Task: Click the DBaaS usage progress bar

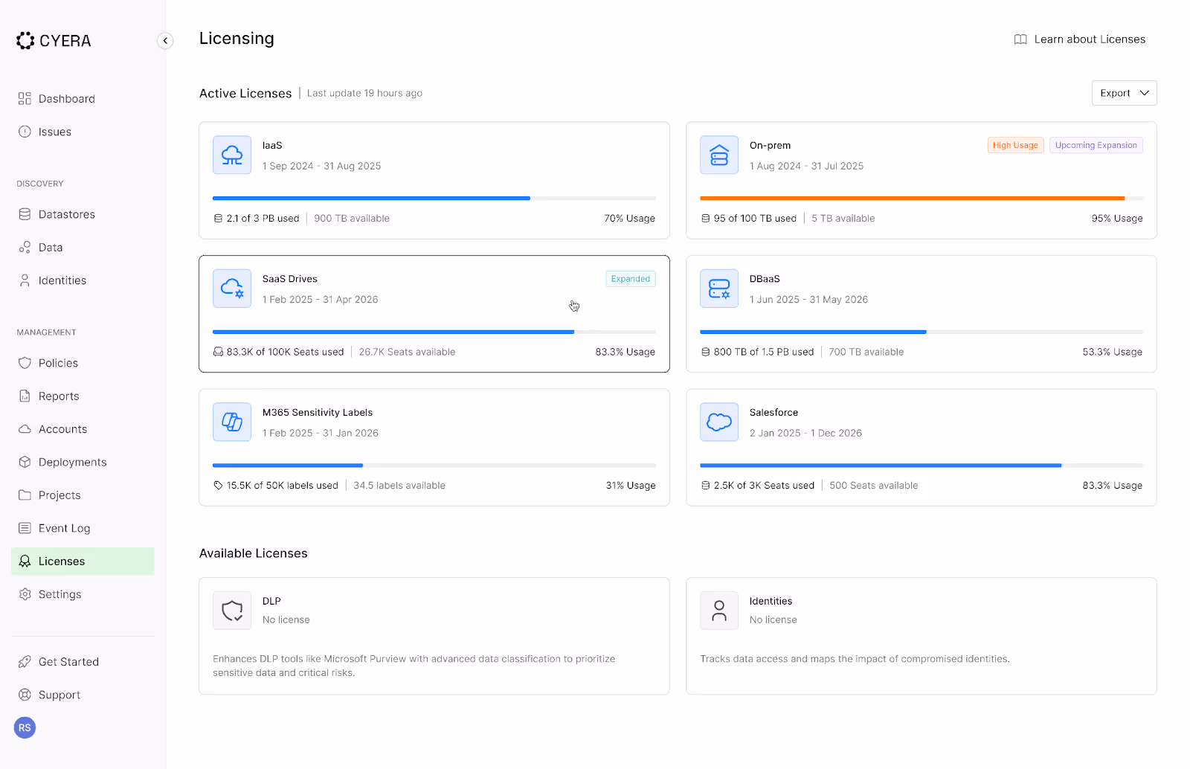Action: coord(922,332)
